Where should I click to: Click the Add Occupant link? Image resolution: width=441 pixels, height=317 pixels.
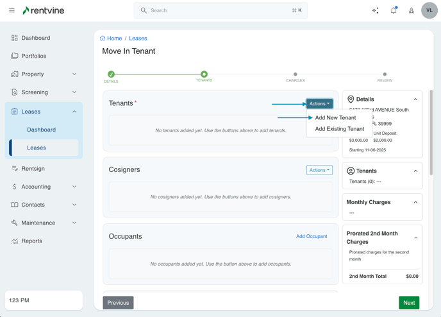click(x=312, y=237)
